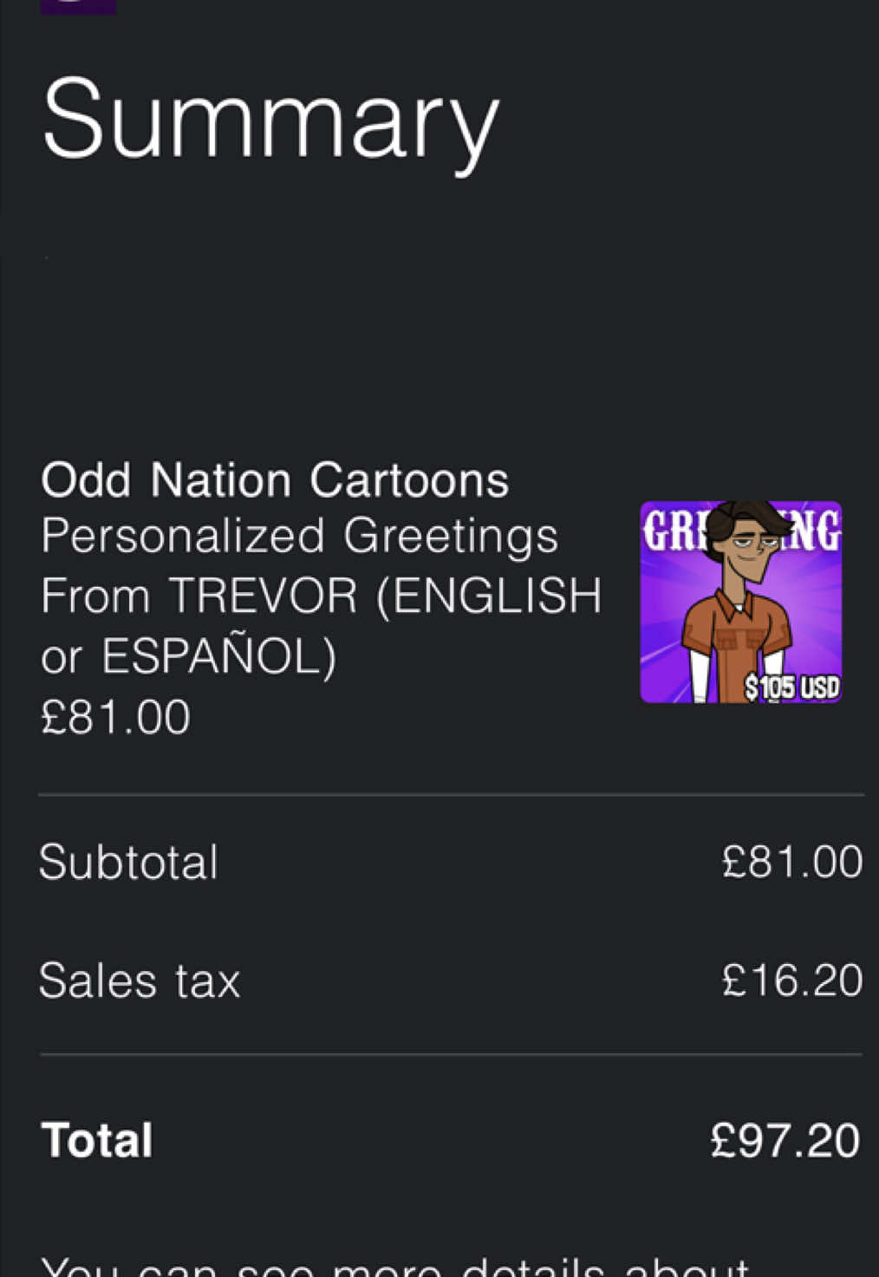
Task: Select the £16.20 sales tax amount
Action: tap(792, 981)
